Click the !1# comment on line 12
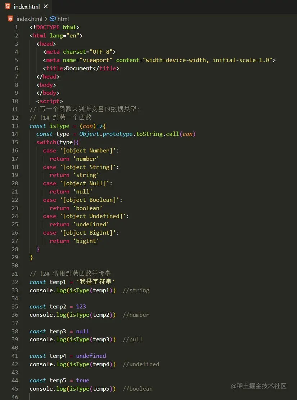297x400 pixels. [x=60, y=117]
